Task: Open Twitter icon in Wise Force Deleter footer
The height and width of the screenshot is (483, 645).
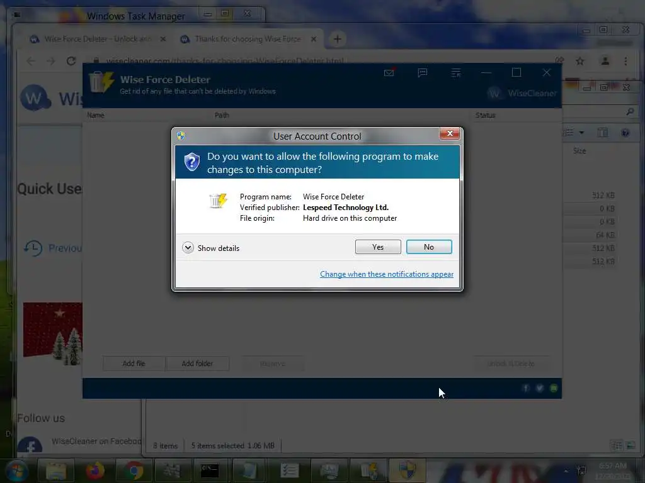Action: [540, 388]
